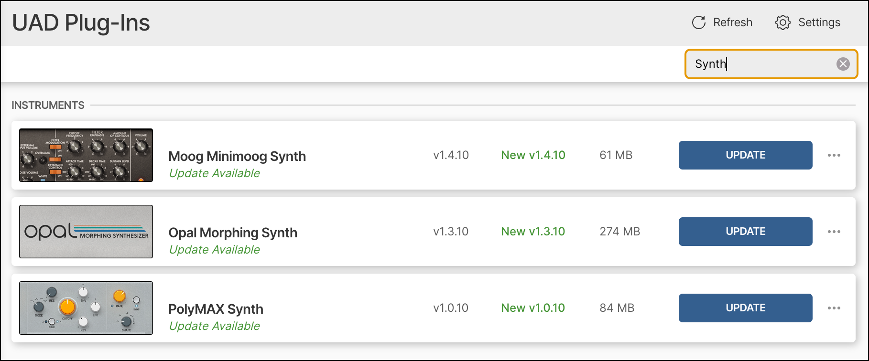Click the Refresh circular arrow icon
The height and width of the screenshot is (361, 869).
[x=698, y=22]
